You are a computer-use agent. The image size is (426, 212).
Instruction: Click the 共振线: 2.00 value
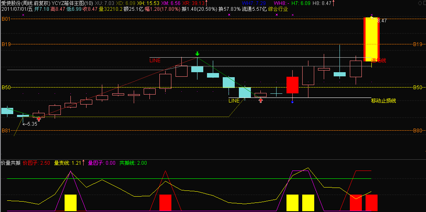[x=133, y=163]
